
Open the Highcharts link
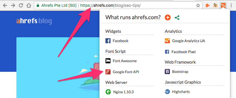tap(181, 92)
